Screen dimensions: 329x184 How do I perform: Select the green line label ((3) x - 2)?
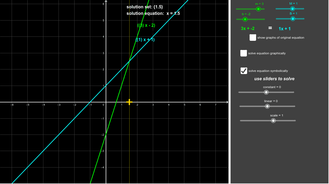pyautogui.click(x=146, y=25)
